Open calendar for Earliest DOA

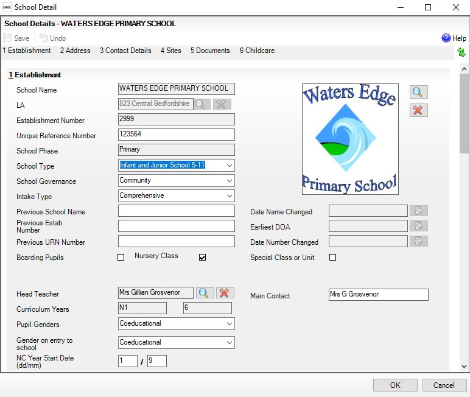(419, 226)
